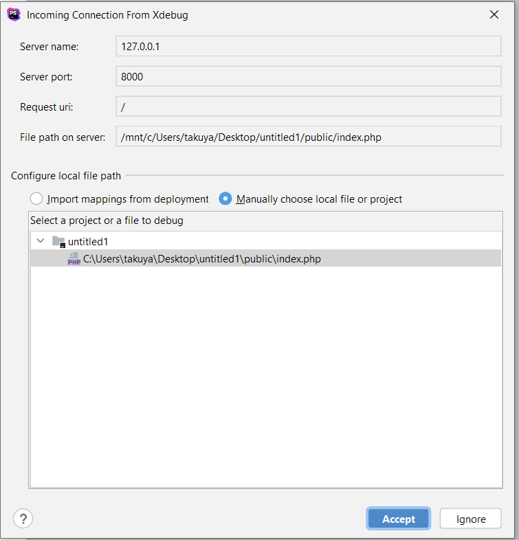The height and width of the screenshot is (540, 519).
Task: Click the 'Request uri:' label
Action: click(x=47, y=107)
